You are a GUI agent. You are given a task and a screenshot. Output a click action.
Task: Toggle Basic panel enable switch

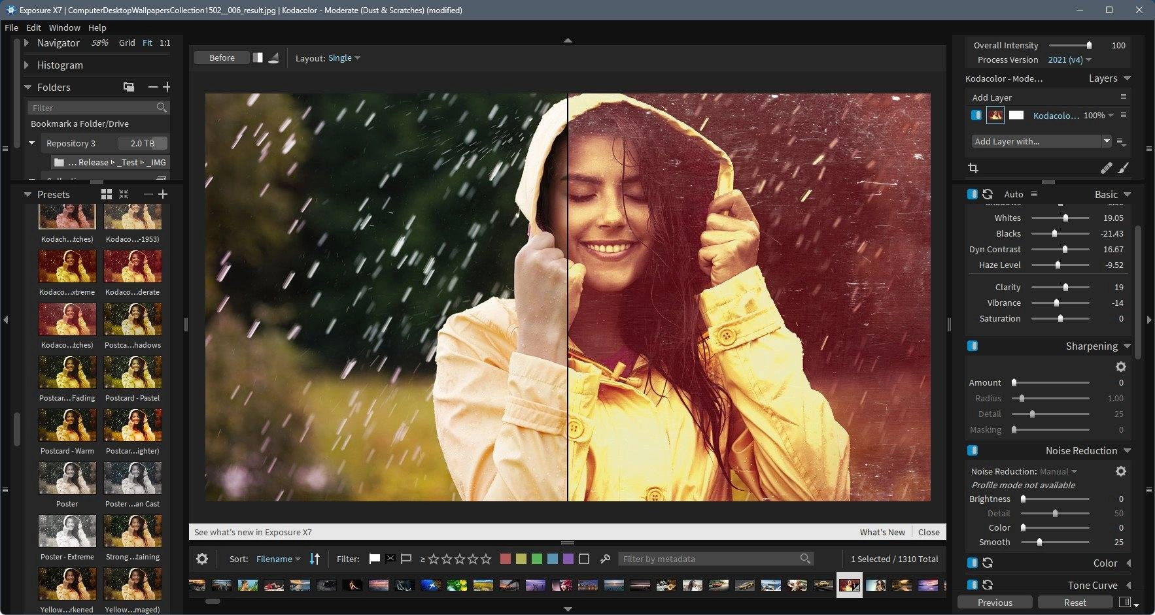click(x=972, y=194)
